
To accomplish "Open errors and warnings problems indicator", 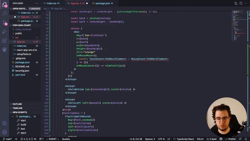I will coord(28,139).
